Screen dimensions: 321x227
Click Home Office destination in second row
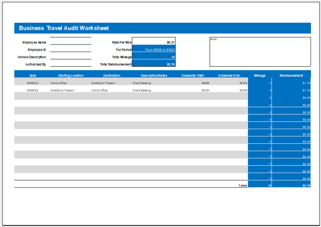coord(99,90)
